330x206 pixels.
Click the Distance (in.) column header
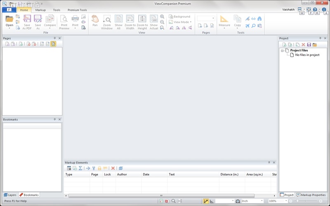(x=232, y=174)
